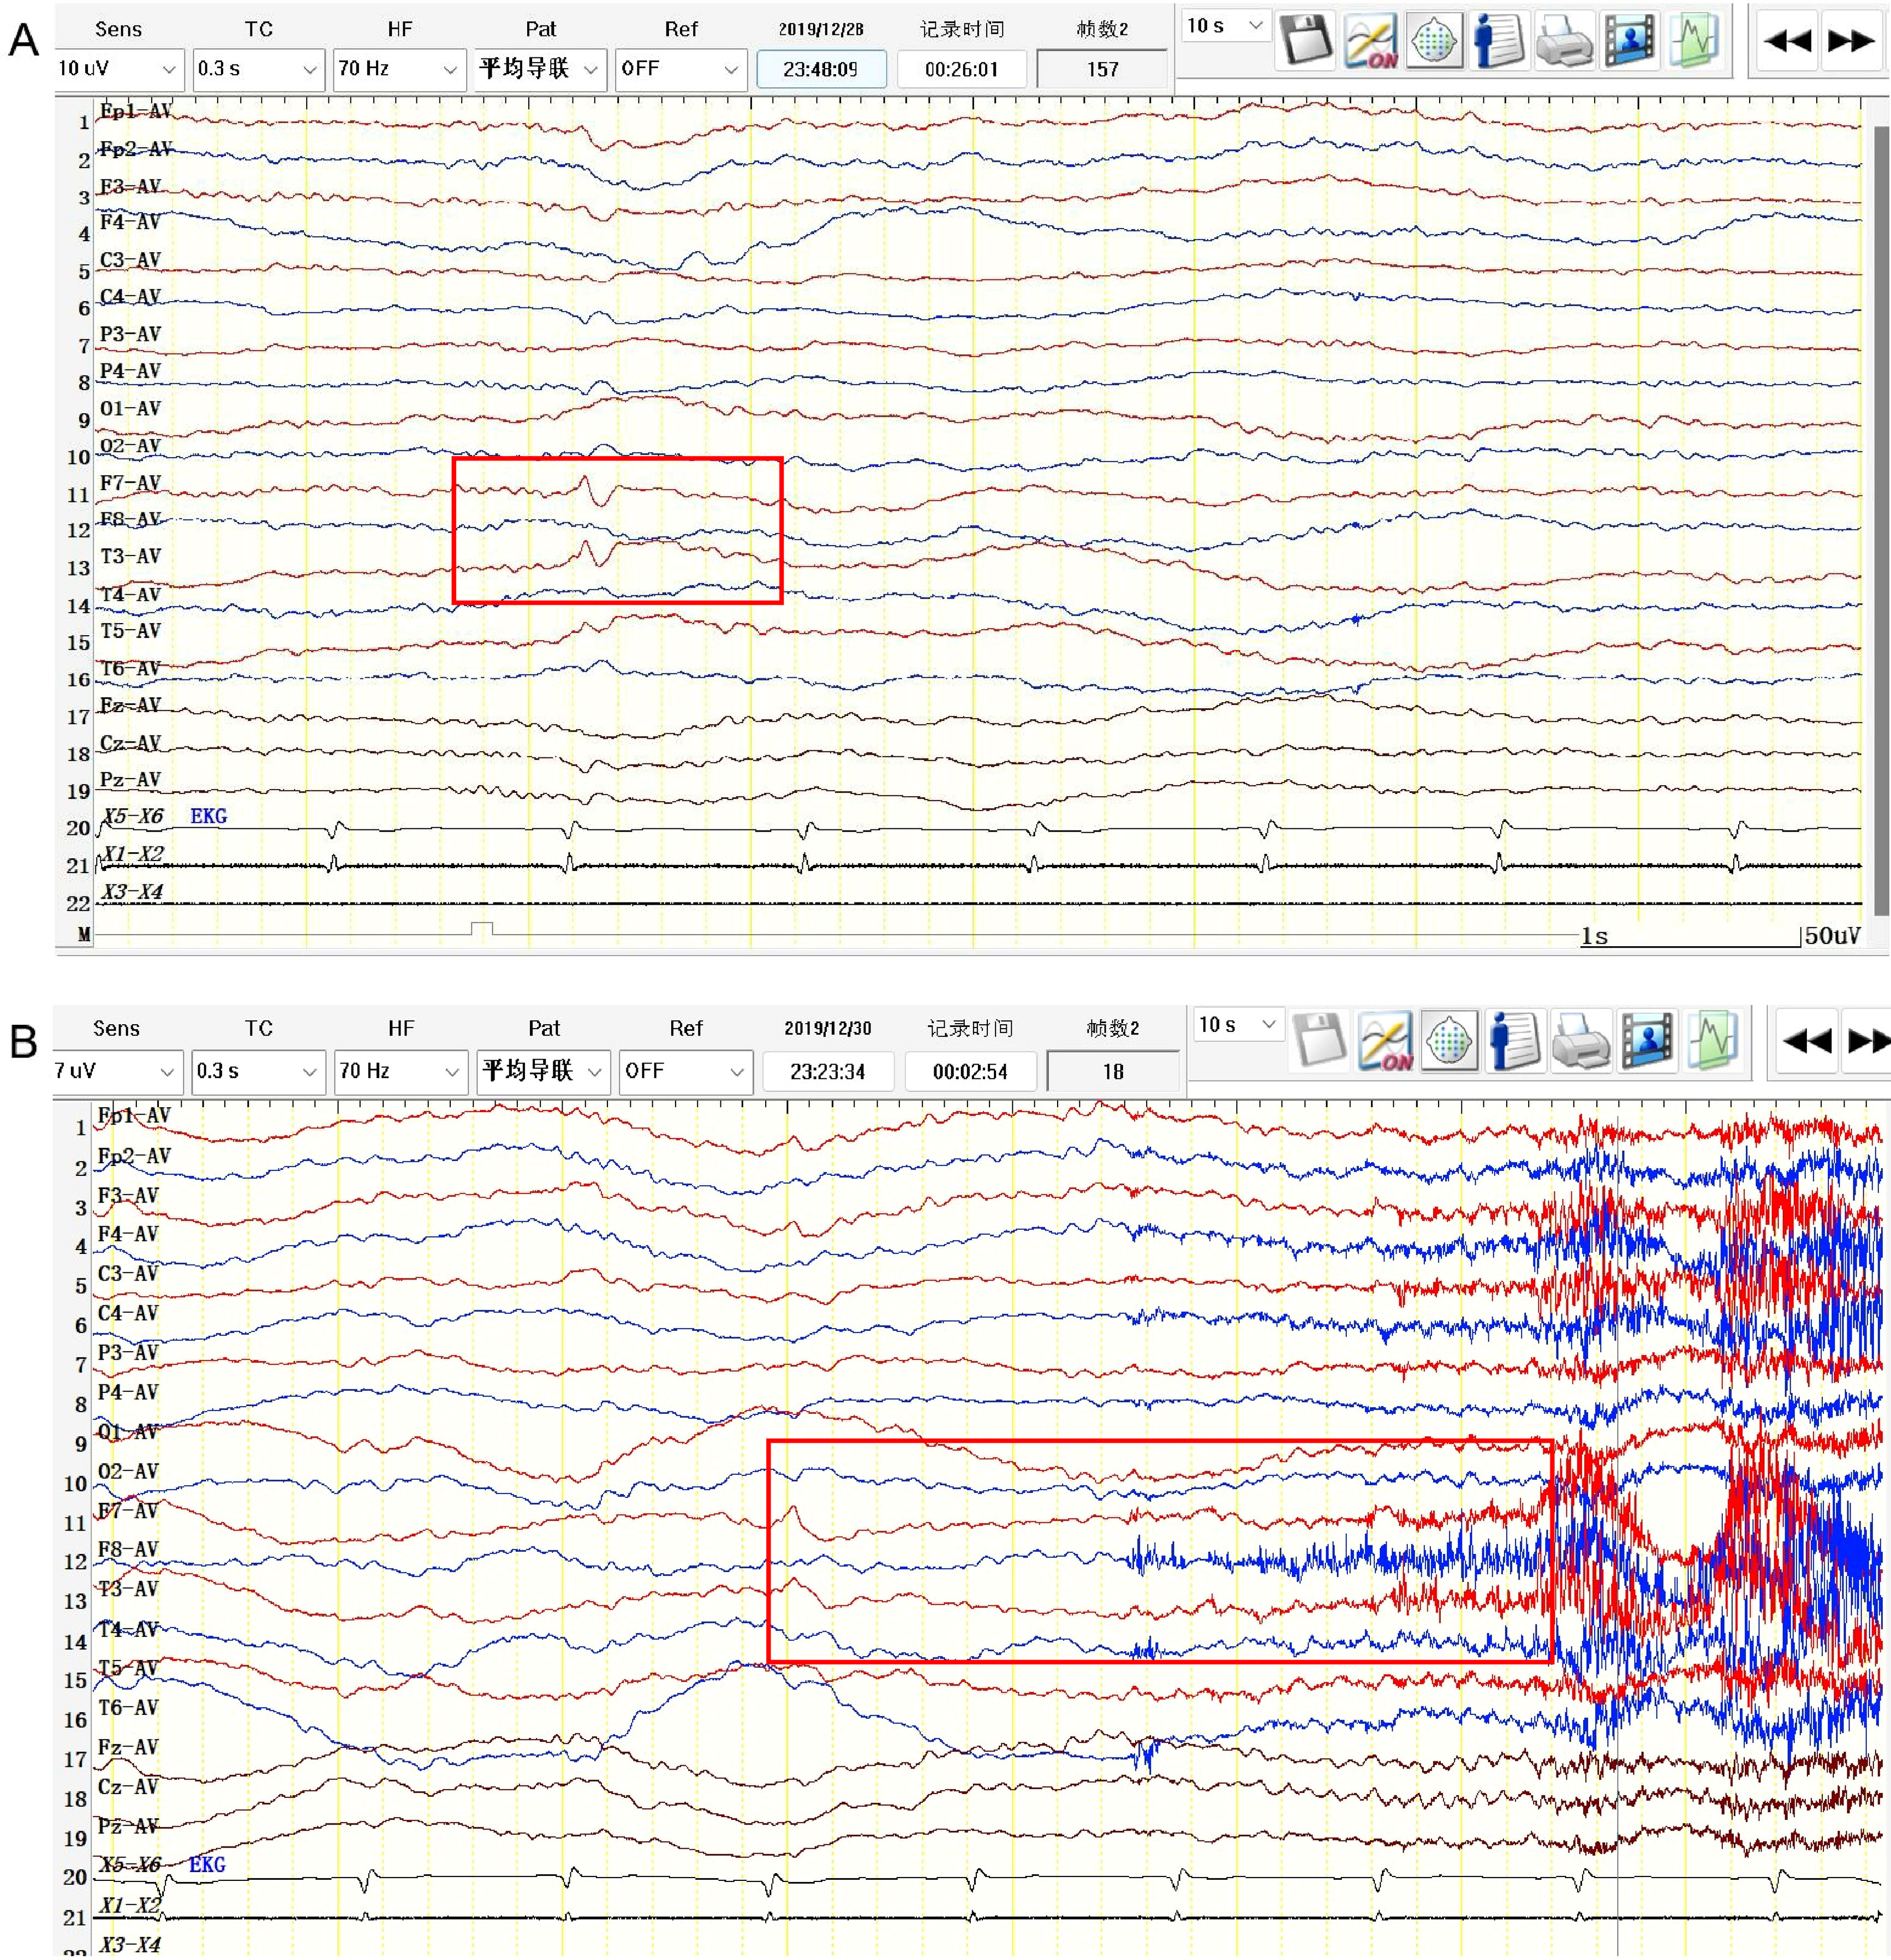This screenshot has width=1891, height=1960.
Task: Select the F8-AV channel label in panel B
Action: point(128,1549)
